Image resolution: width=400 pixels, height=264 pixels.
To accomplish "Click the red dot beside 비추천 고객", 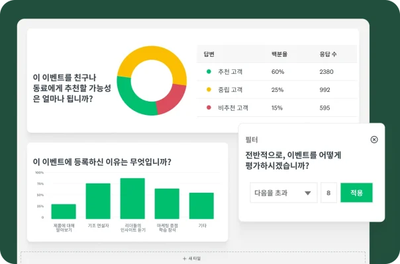I will pos(209,108).
